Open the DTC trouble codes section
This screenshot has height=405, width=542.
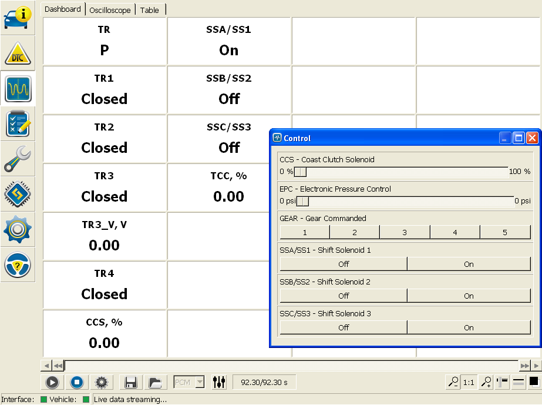[18, 53]
